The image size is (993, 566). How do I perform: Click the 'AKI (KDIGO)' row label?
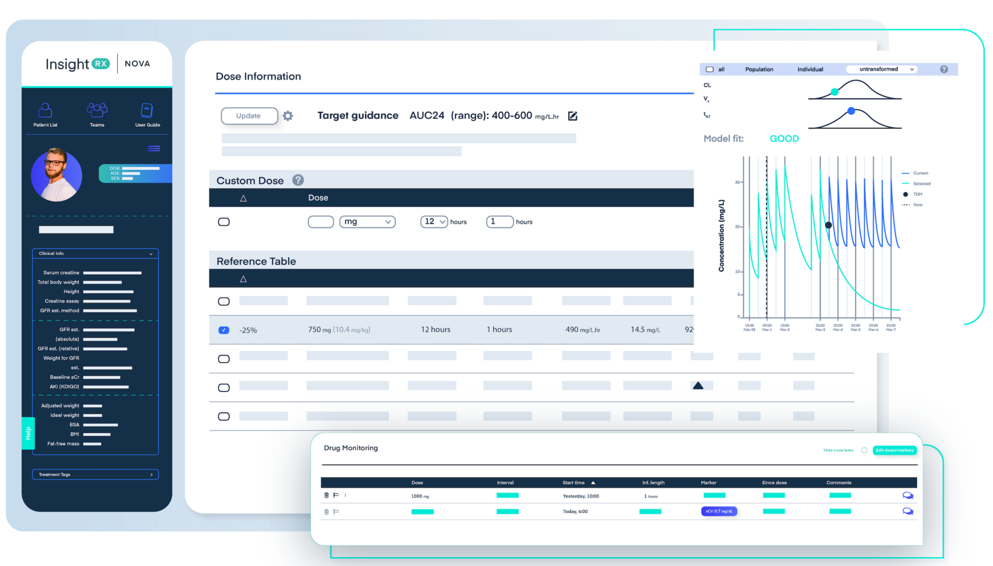click(64, 387)
